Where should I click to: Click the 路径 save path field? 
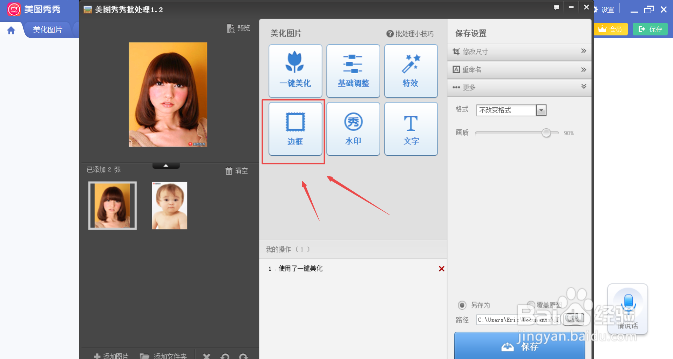coord(518,320)
